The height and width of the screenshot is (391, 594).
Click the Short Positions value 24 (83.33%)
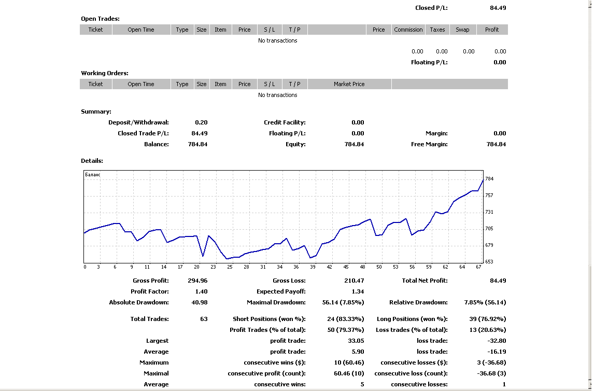tap(346, 319)
